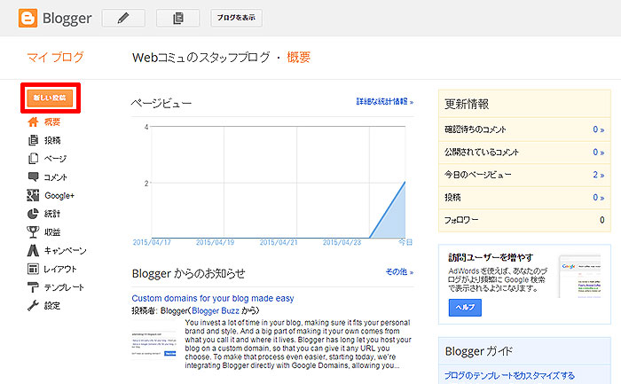Click the orange 新しい投稿 button
The width and height of the screenshot is (621, 384).
[50, 98]
